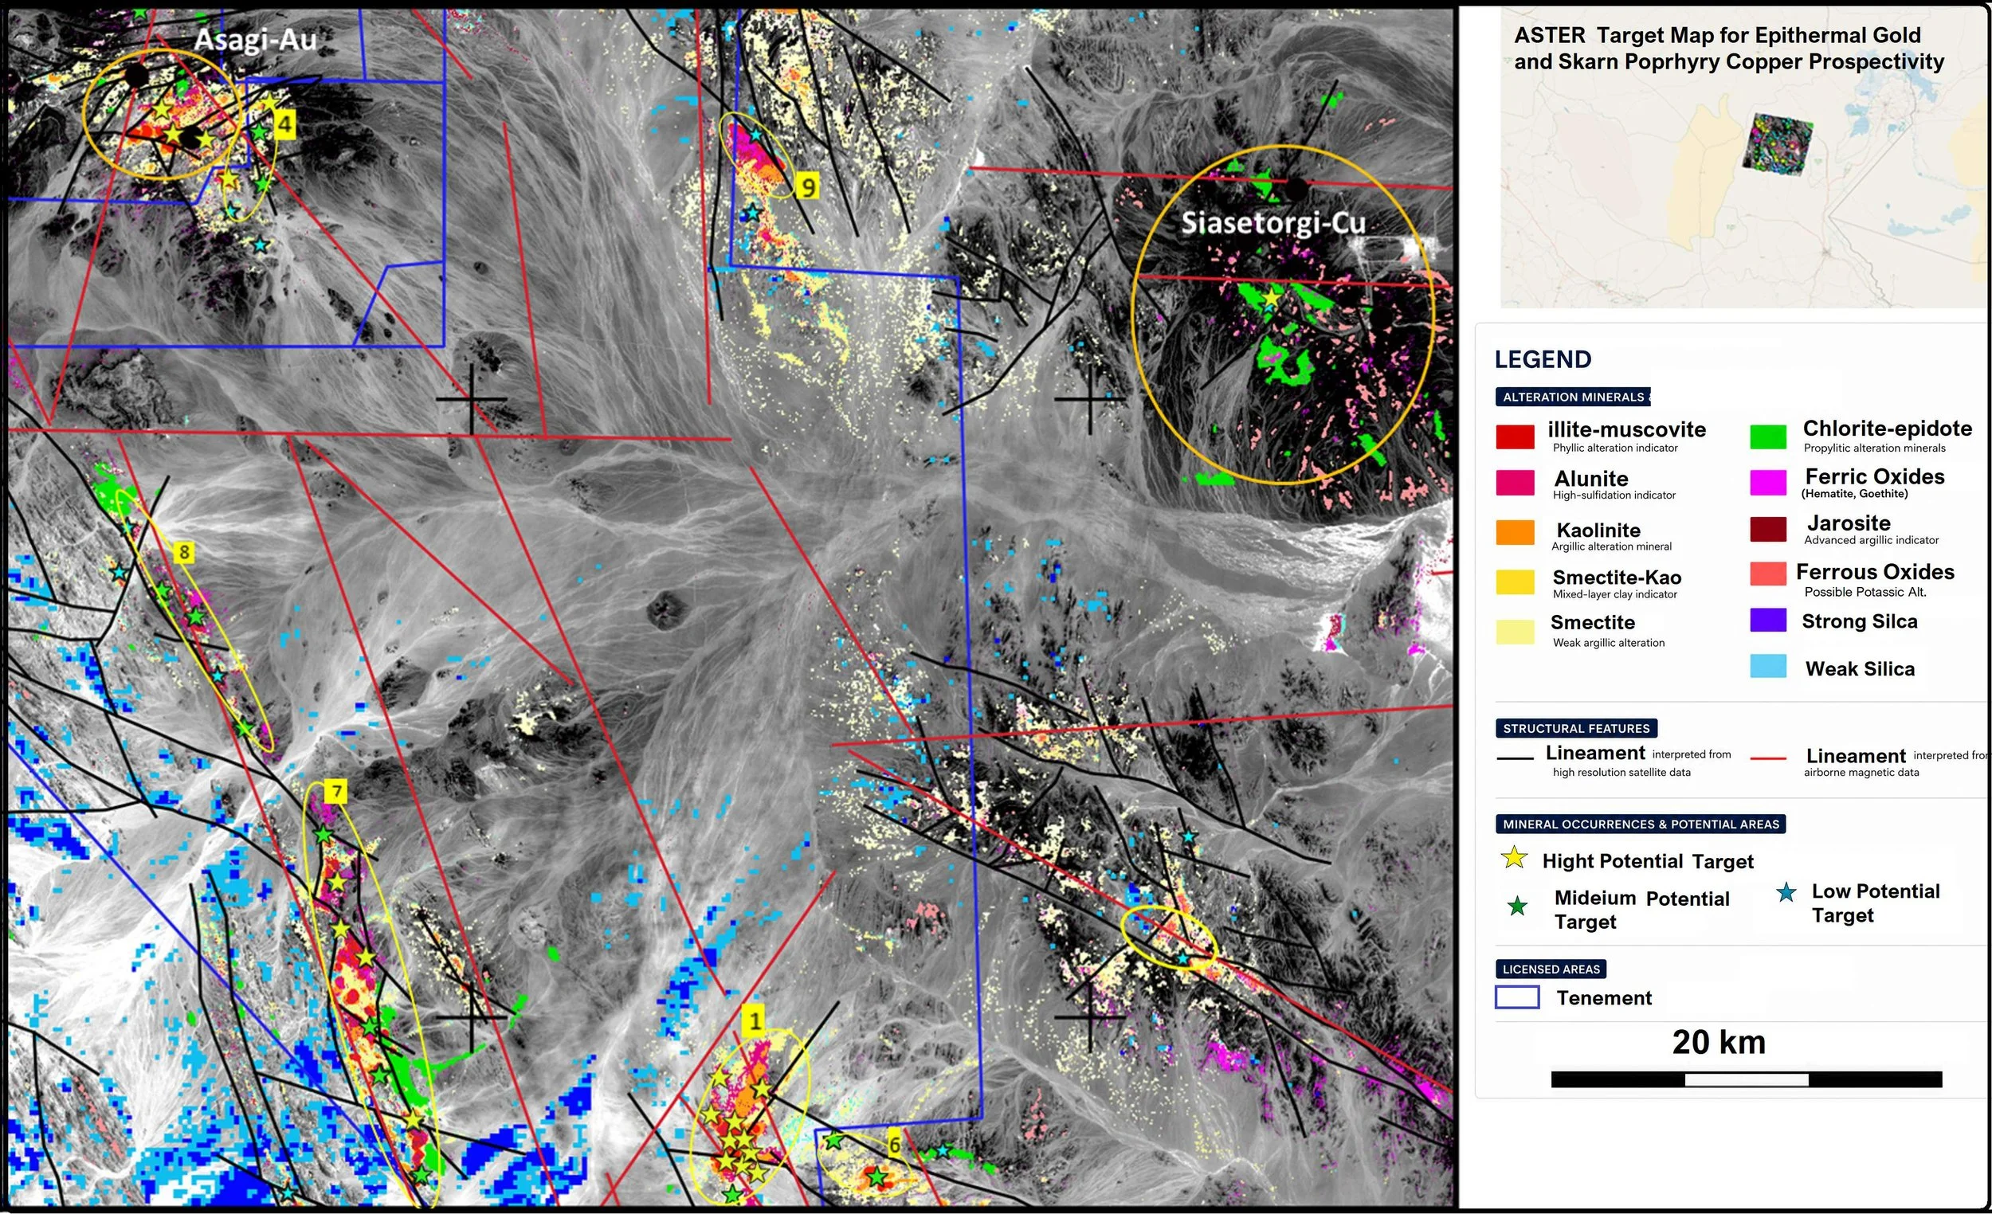1992x1214 pixels.
Task: Click the Hight Potential Target yellow star icon
Action: [x=1514, y=858]
